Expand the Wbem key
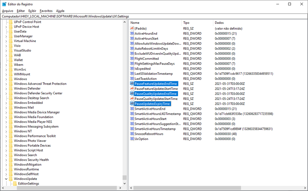Image resolution: width=308 pixels, height=191 pixels. 6,65
